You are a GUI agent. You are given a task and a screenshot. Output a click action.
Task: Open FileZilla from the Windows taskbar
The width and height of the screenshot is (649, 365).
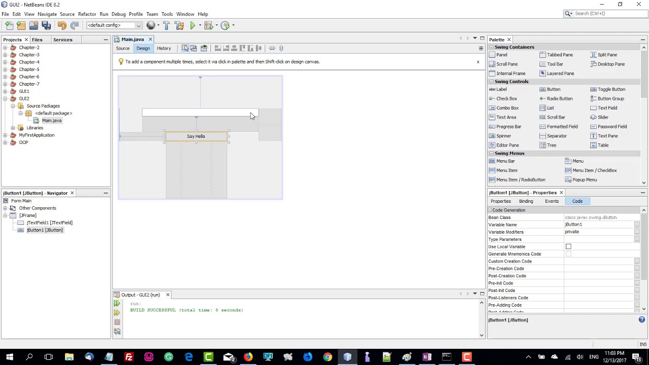[x=129, y=357]
